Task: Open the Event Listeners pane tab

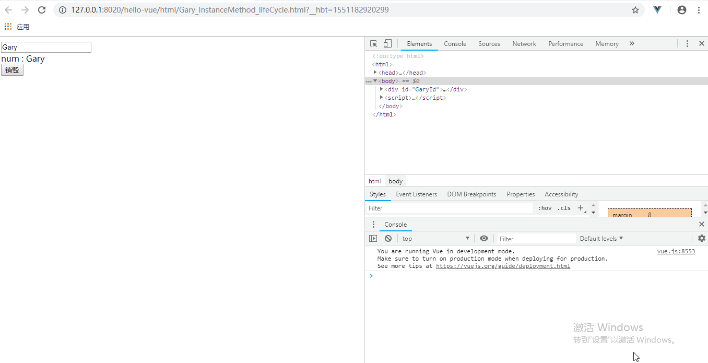Action: pyautogui.click(x=416, y=194)
